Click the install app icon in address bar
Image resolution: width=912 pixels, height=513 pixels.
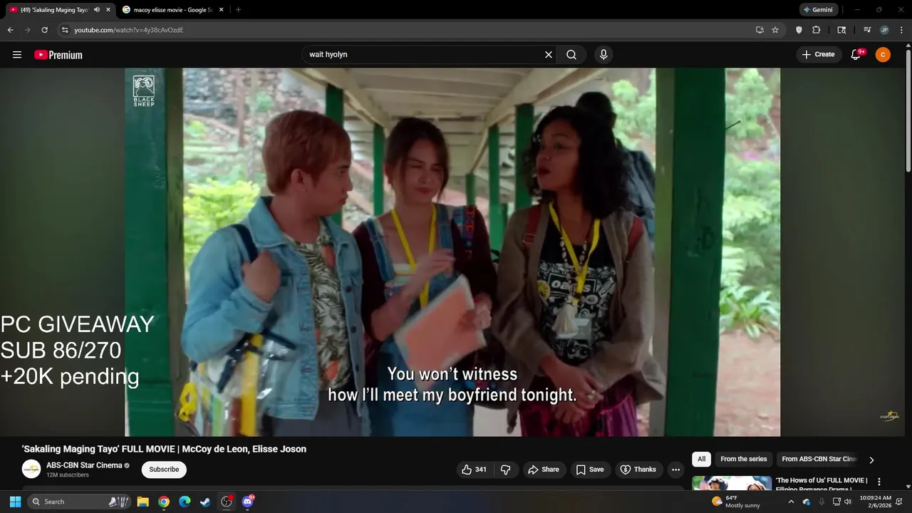tap(760, 30)
